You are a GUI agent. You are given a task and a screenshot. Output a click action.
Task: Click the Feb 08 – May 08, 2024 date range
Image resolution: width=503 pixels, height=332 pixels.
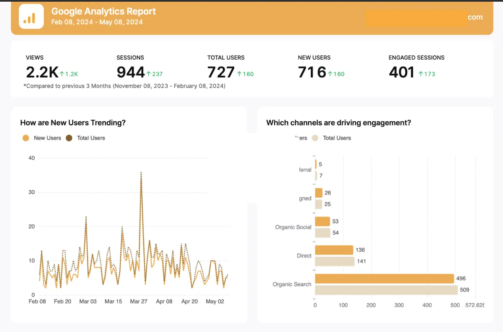(x=97, y=22)
